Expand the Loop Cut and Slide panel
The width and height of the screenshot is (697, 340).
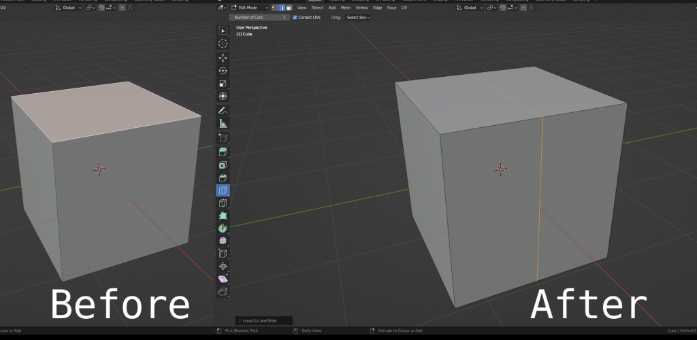click(x=264, y=320)
